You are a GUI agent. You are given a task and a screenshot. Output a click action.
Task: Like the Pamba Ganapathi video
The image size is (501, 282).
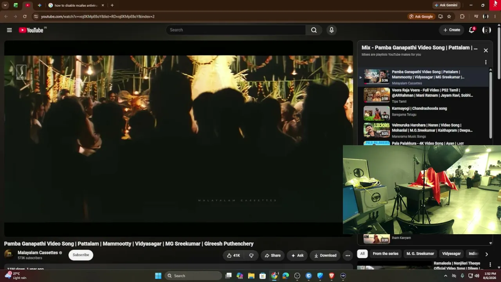pos(234,255)
